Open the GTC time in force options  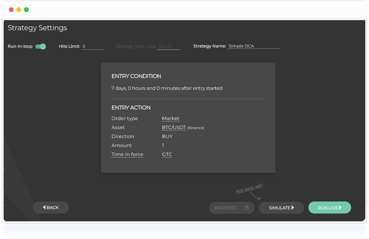click(x=167, y=154)
